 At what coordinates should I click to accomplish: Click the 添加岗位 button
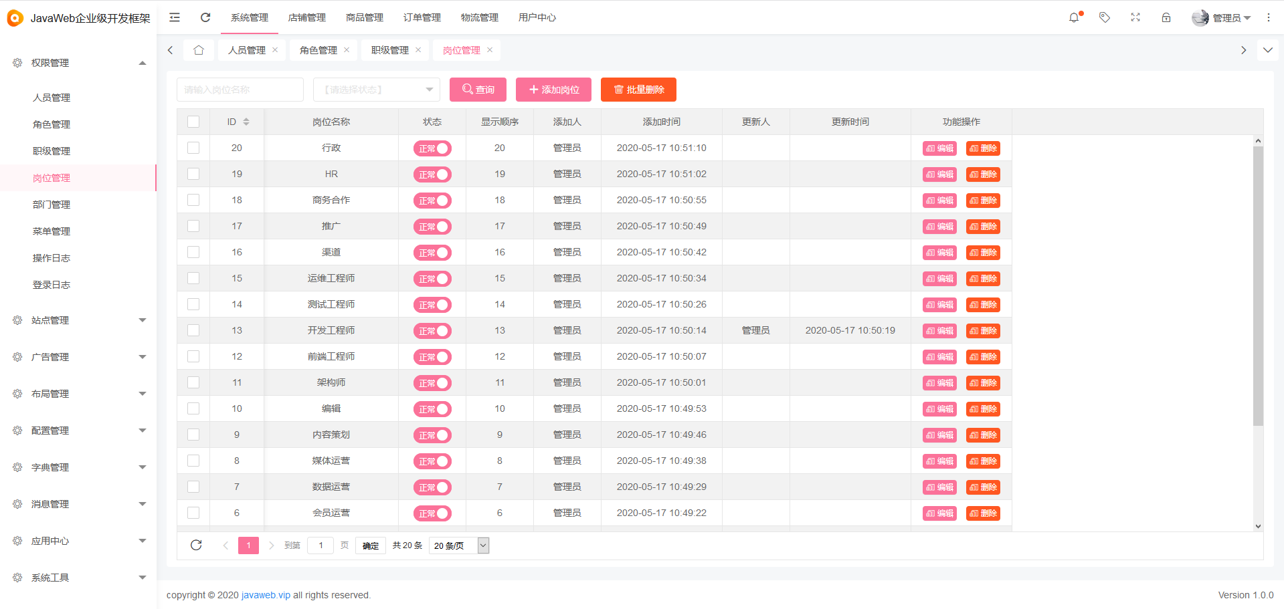tap(553, 89)
